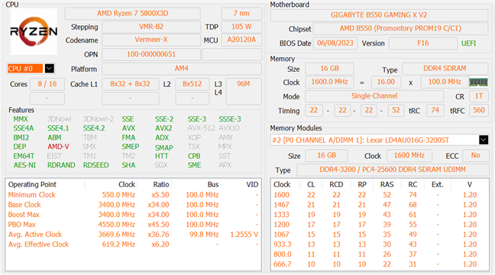The height and width of the screenshot is (275, 495).
Task: Click the GIGABYTE B550 GAMING X V2 field
Action: click(379, 15)
